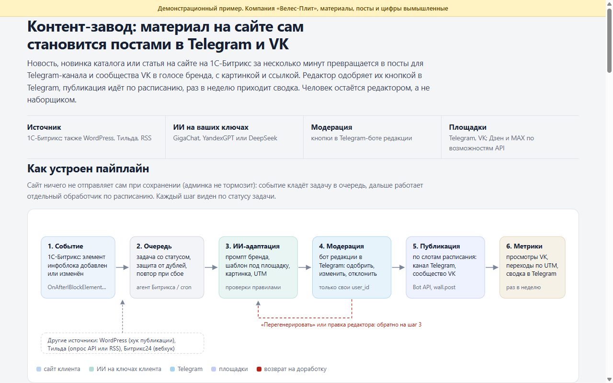The height and width of the screenshot is (383, 613).
Task: Click the scrollbar up arrow
Action: pos(609,3)
